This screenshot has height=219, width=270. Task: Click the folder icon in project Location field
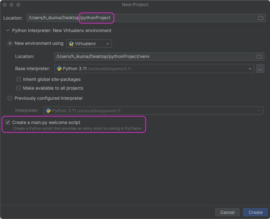tap(261, 18)
